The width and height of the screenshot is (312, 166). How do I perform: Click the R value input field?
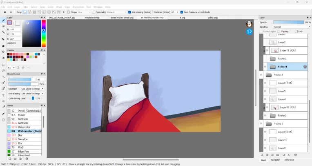(x=15, y=29)
